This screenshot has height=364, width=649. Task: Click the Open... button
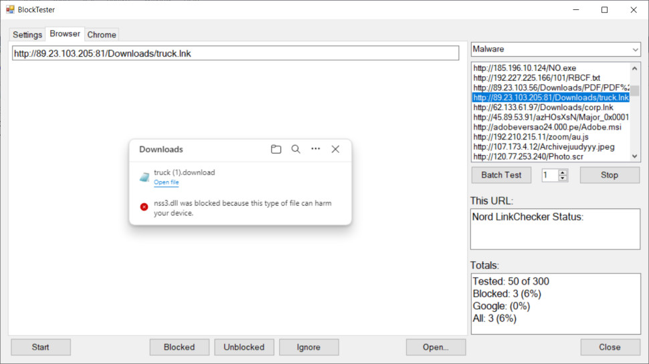coord(436,347)
